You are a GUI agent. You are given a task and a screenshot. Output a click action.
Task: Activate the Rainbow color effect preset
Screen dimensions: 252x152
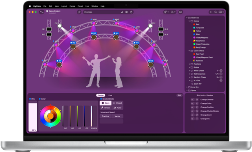click(x=198, y=61)
